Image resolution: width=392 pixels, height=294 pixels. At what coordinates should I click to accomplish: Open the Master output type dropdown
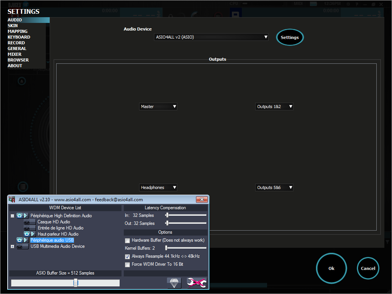click(158, 107)
